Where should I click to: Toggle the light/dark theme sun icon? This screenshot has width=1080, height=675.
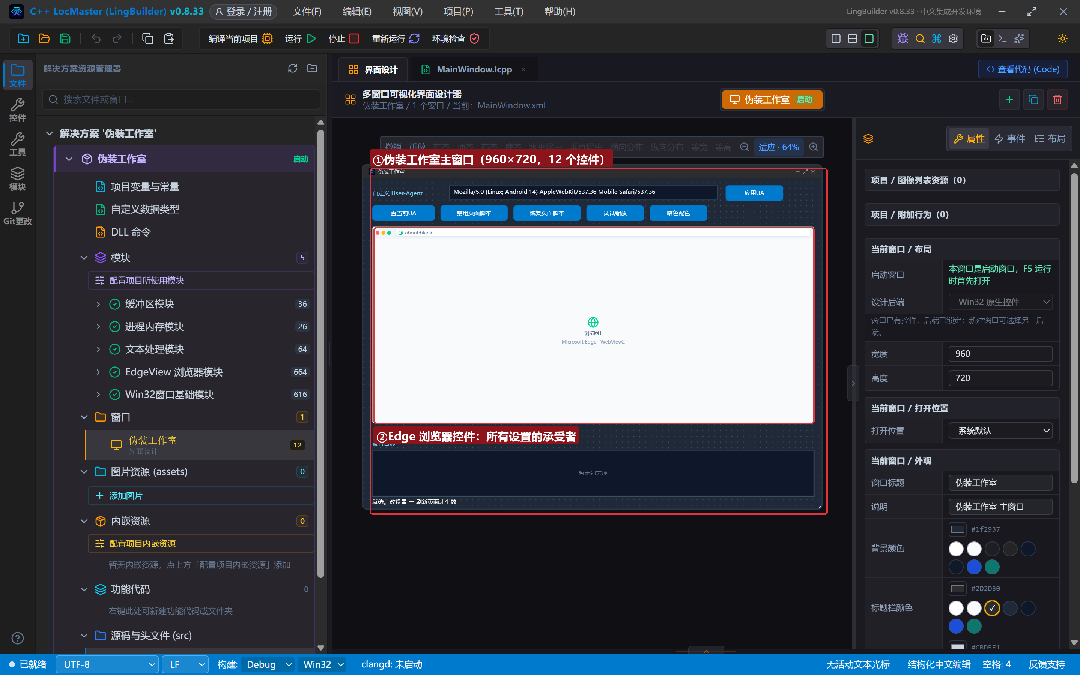[x=1063, y=39]
